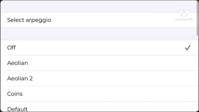
Task: Click the vertical scrollbar thumb
Action: tap(197, 18)
